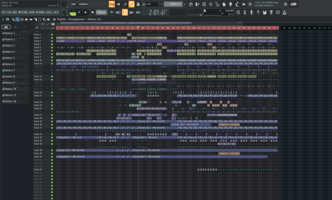Click the Save project floppy icon

point(265,12)
